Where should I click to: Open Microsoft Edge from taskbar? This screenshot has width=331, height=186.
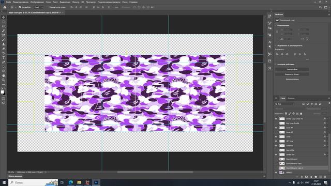point(71,182)
